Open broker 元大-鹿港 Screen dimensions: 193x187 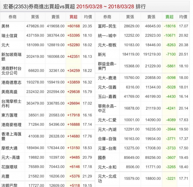coord(107,78)
